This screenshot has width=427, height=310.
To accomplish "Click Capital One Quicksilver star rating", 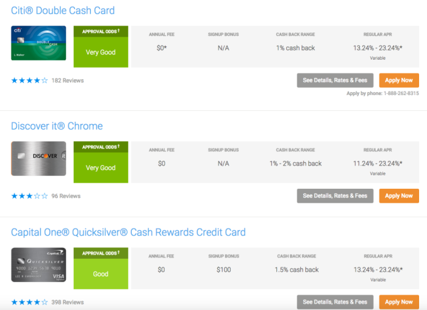I will coord(29,302).
